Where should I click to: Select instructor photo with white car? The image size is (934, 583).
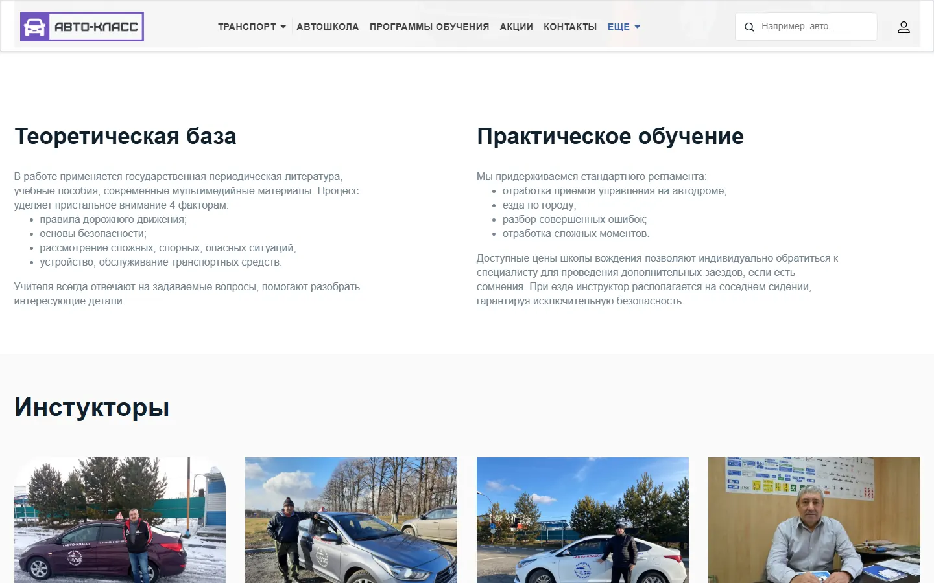tap(582, 520)
